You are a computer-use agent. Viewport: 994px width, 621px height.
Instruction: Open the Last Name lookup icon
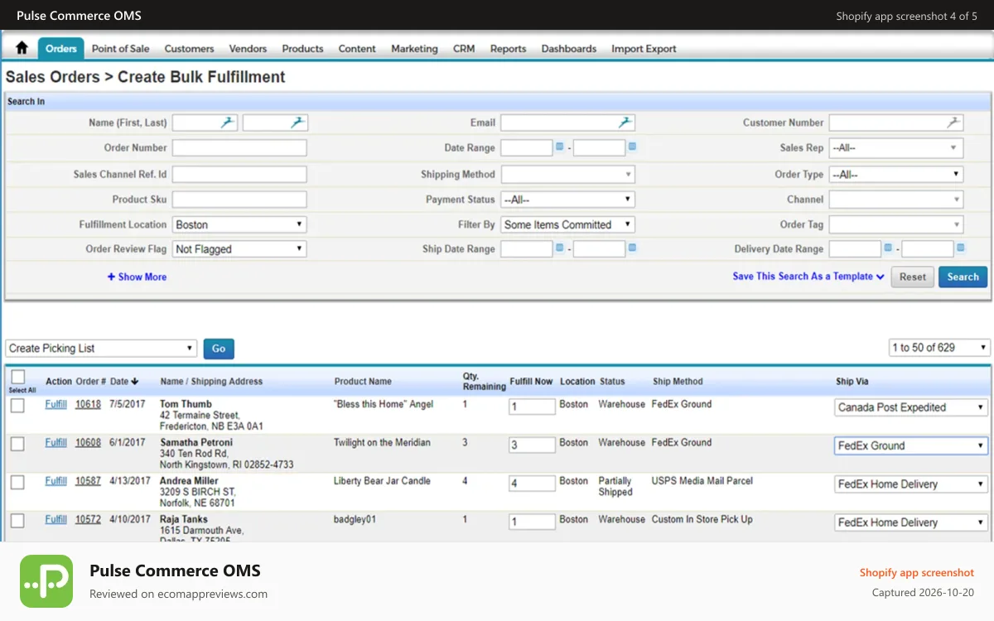(x=297, y=123)
